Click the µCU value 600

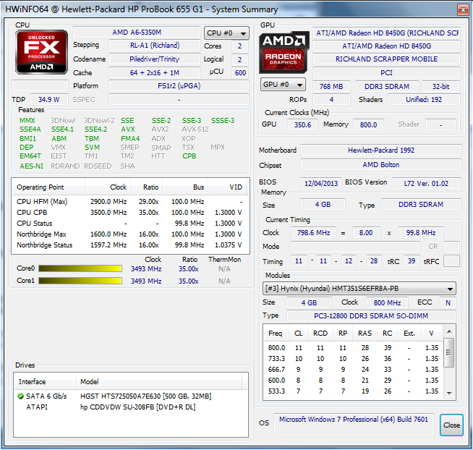coord(240,73)
